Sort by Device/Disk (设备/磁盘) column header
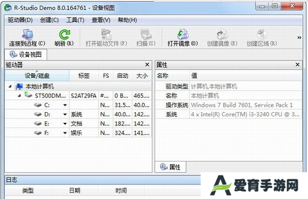Screen dimensions: 308x199 [37, 76]
